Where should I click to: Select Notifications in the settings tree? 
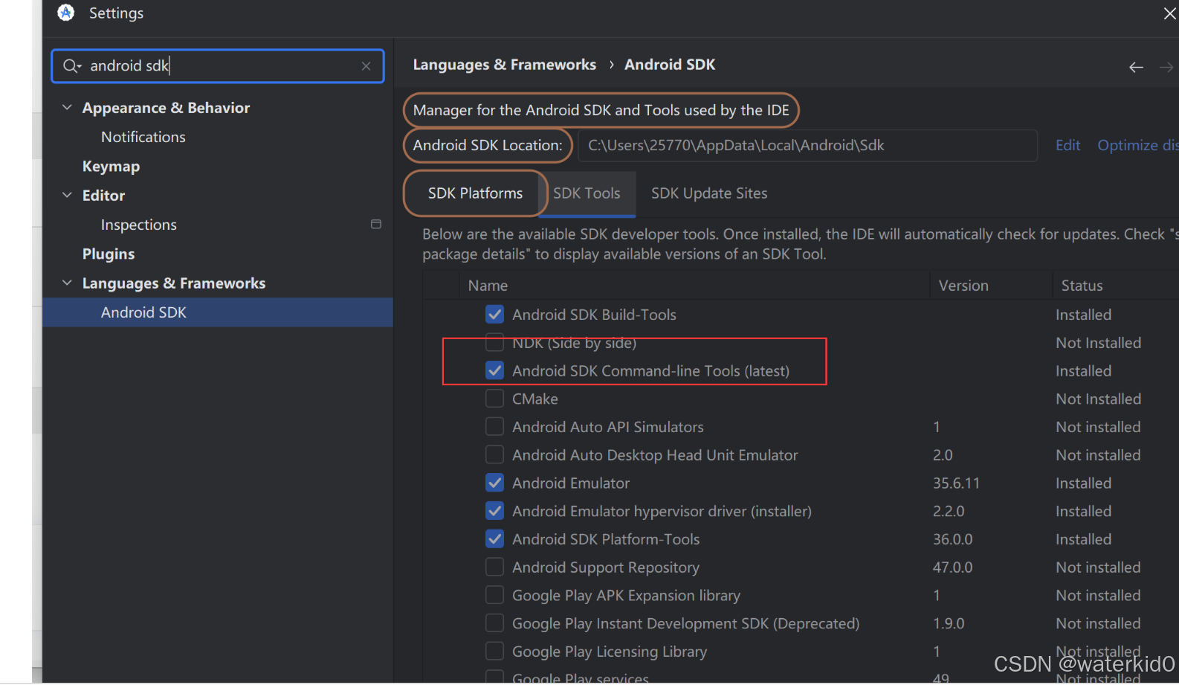pyautogui.click(x=143, y=137)
